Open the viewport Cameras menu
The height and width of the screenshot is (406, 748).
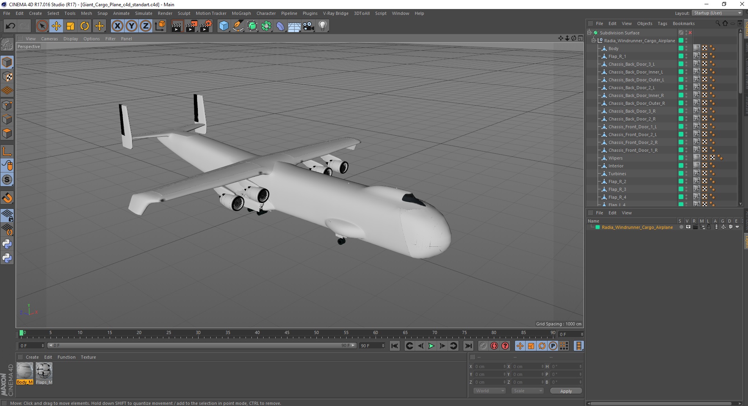(x=49, y=39)
